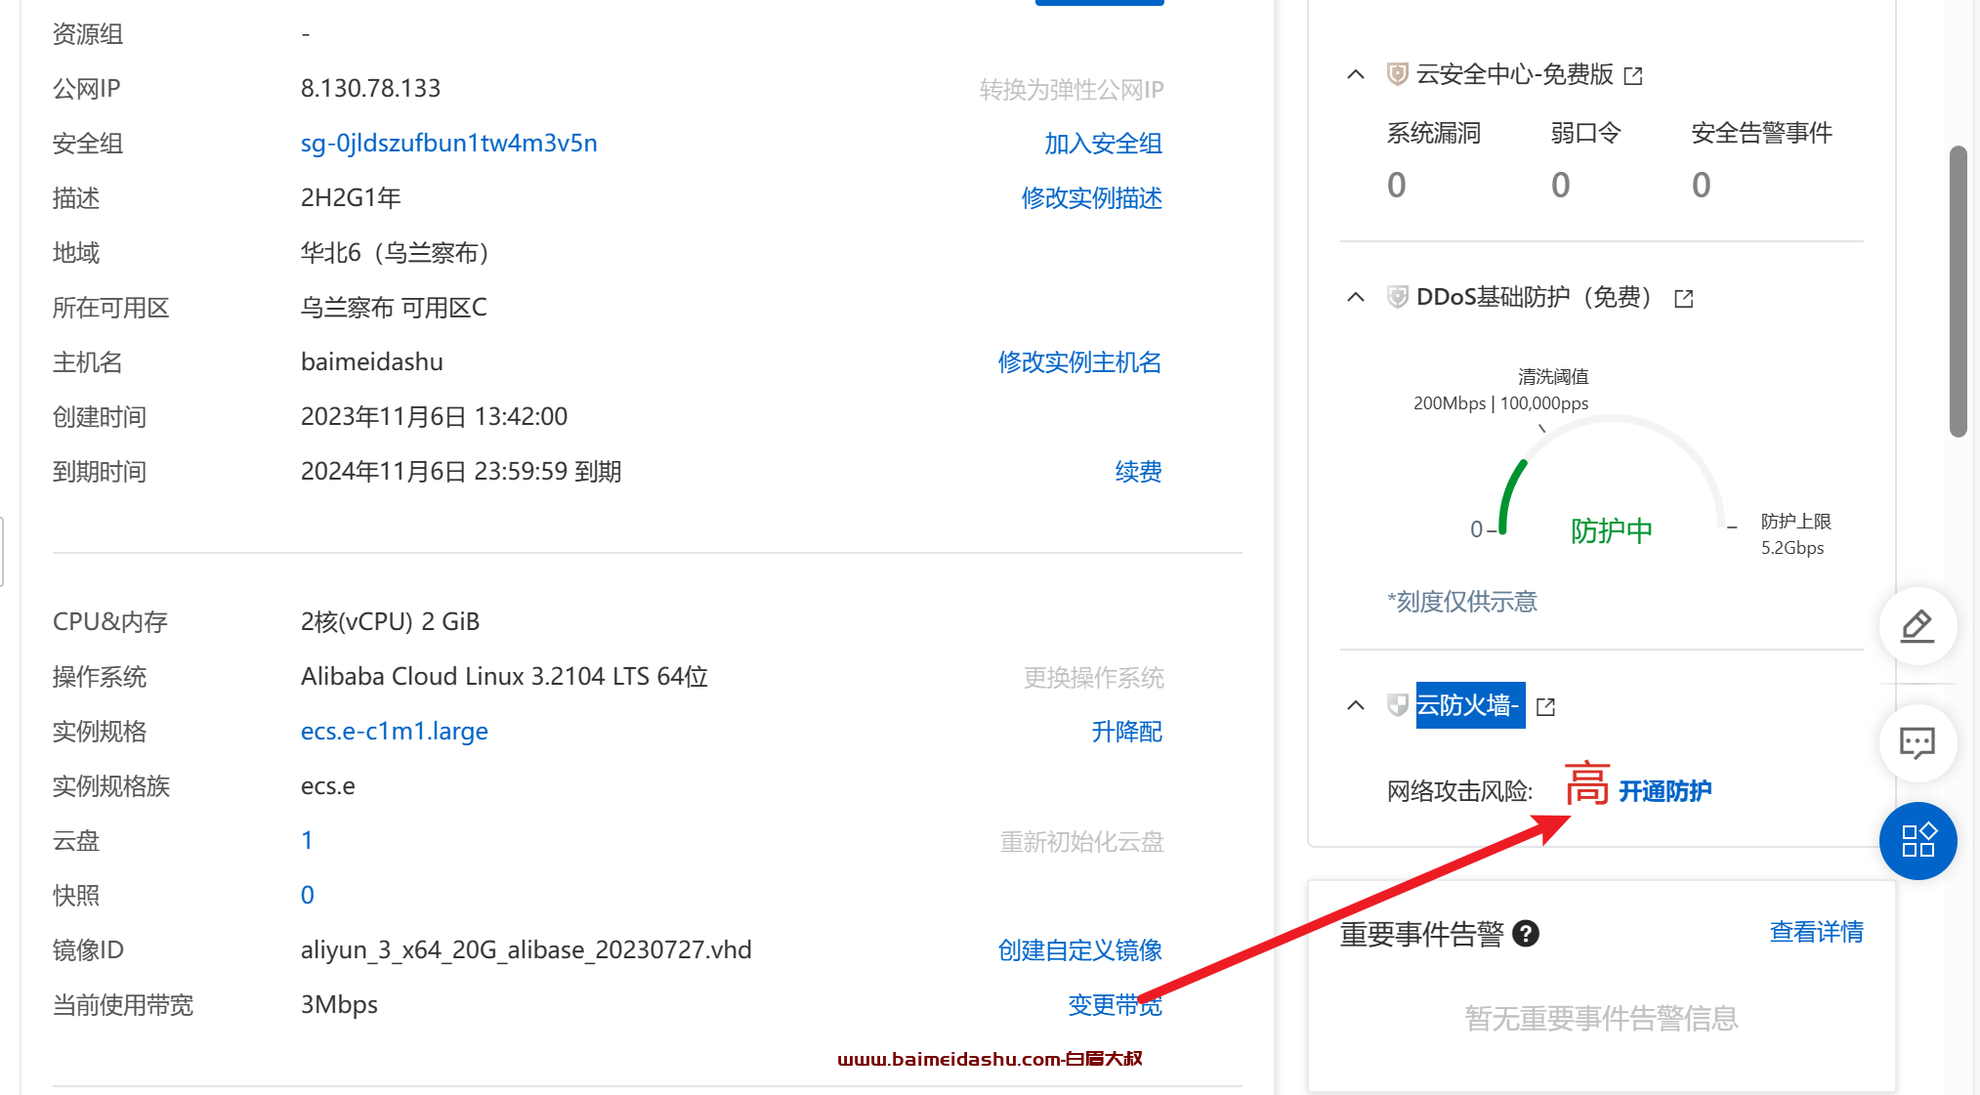Click 查看详情 view details link
Viewport: 1980px width, 1095px height.
point(1817,933)
